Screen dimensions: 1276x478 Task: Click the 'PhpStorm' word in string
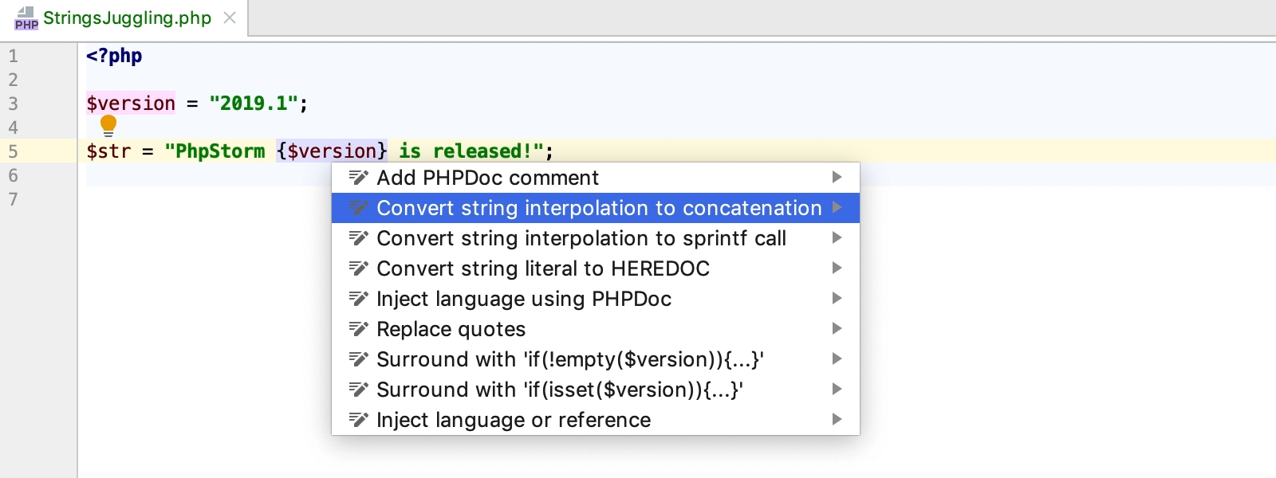220,151
